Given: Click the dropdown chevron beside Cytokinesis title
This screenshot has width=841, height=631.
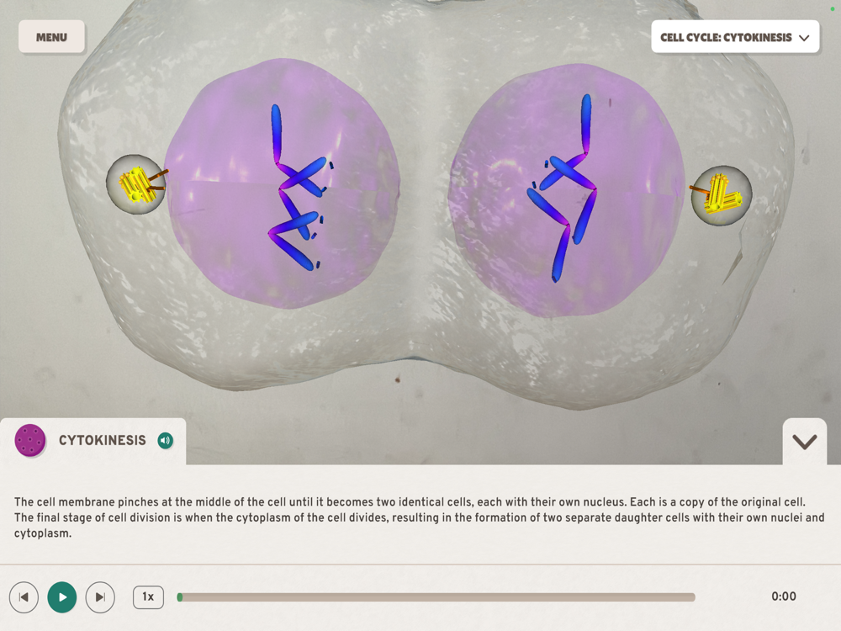Looking at the screenshot, I should [803, 38].
